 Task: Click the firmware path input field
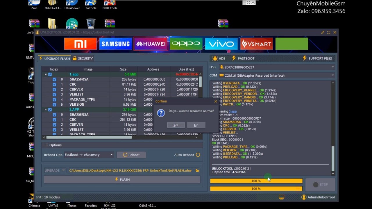(x=132, y=170)
